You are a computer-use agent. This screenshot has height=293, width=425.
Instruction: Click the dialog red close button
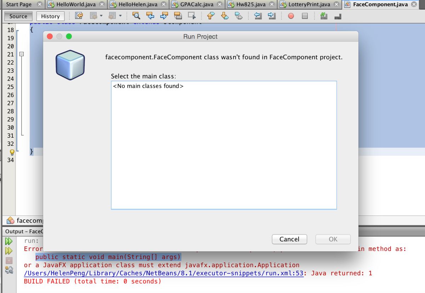(50, 36)
